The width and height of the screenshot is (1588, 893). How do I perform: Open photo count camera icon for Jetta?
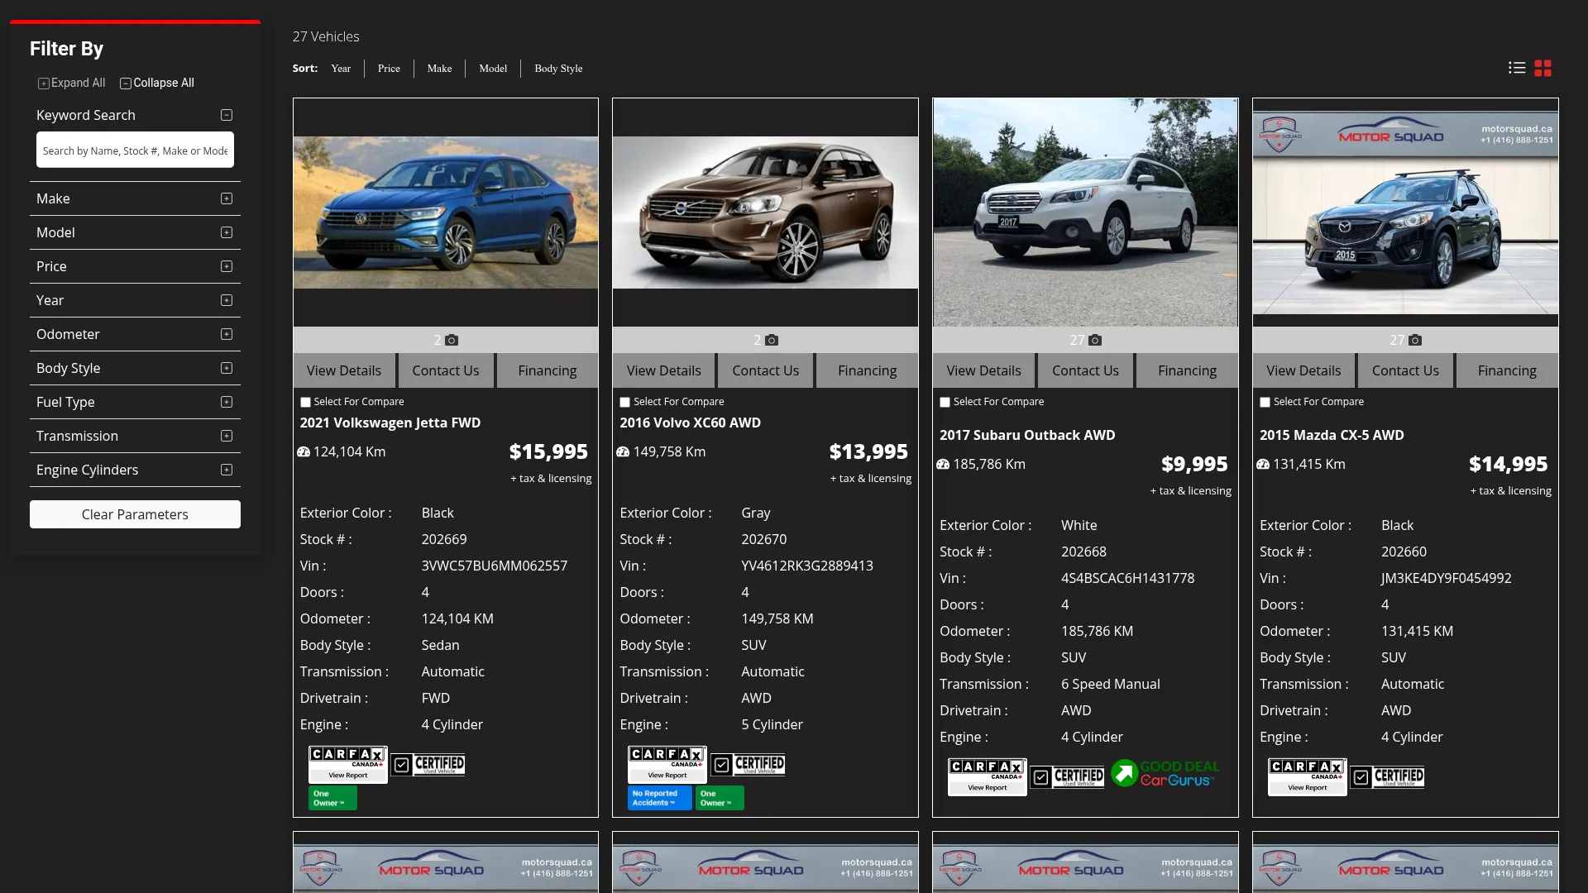click(x=452, y=340)
